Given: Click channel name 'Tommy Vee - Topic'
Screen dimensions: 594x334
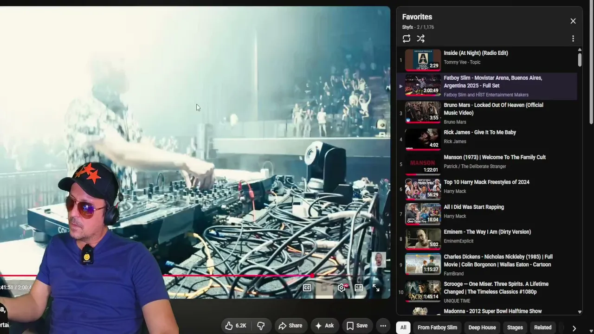Looking at the screenshot, I should pos(462,62).
